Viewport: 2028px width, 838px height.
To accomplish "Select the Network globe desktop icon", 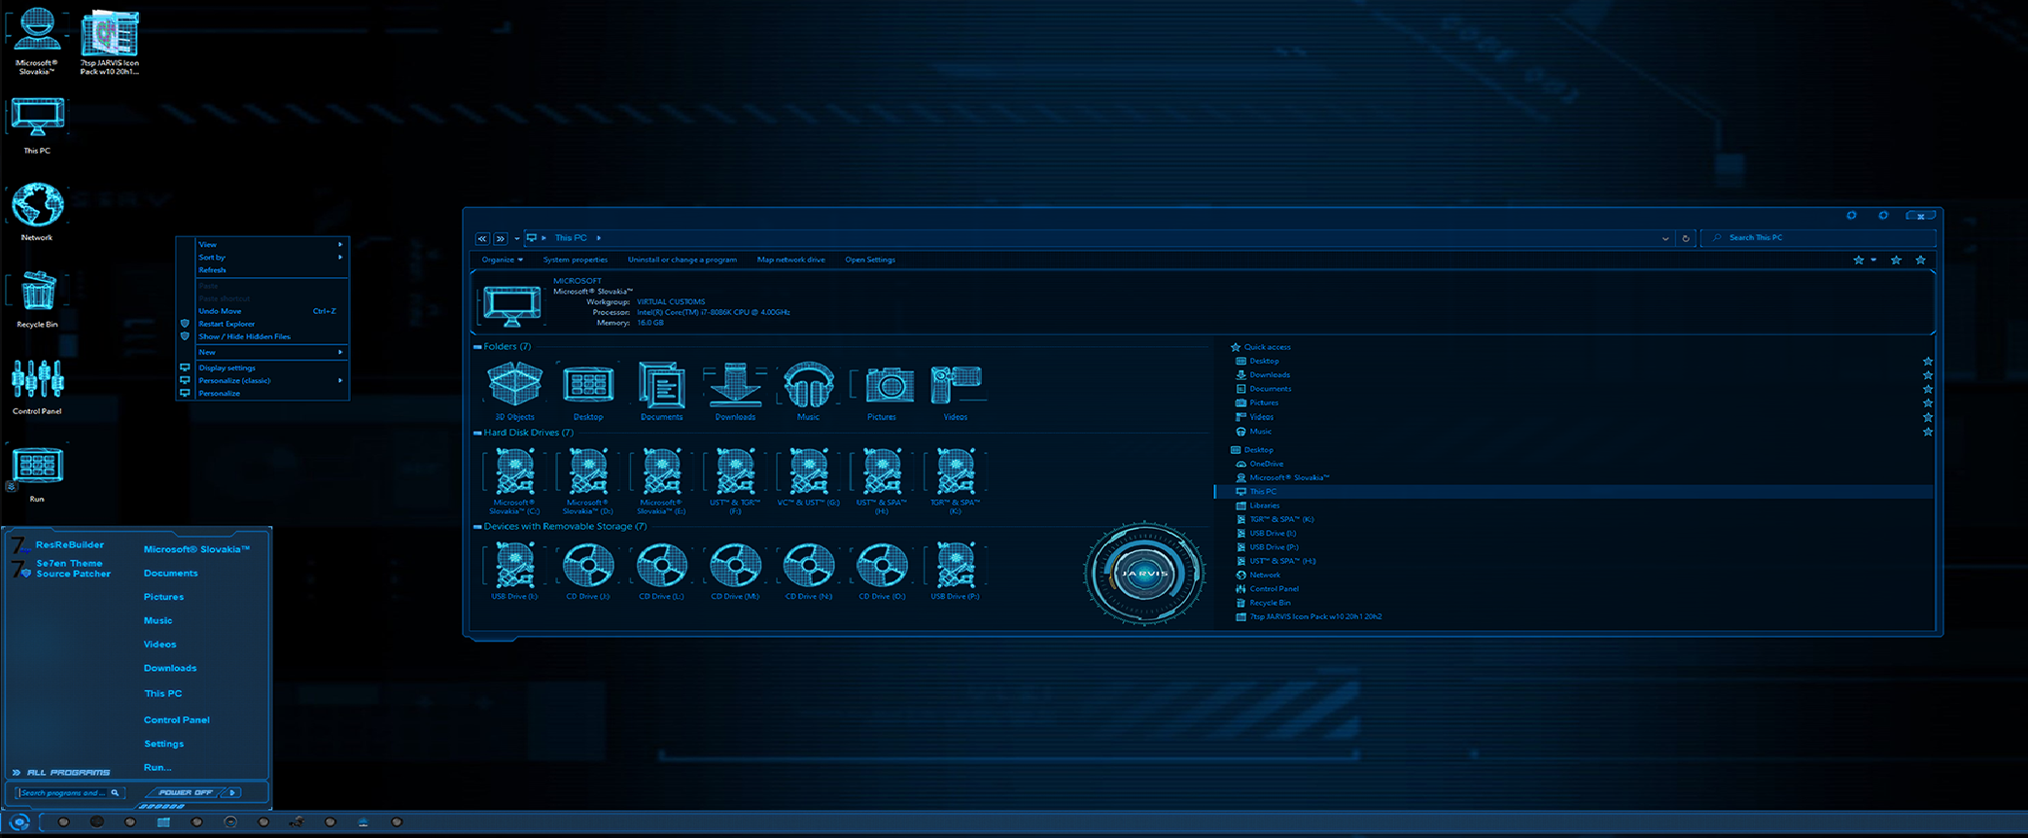I will pyautogui.click(x=37, y=204).
